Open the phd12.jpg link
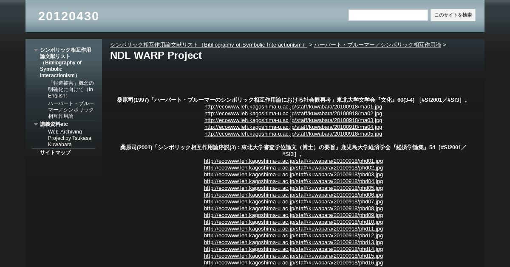The height and width of the screenshot is (267, 510). coord(293,236)
